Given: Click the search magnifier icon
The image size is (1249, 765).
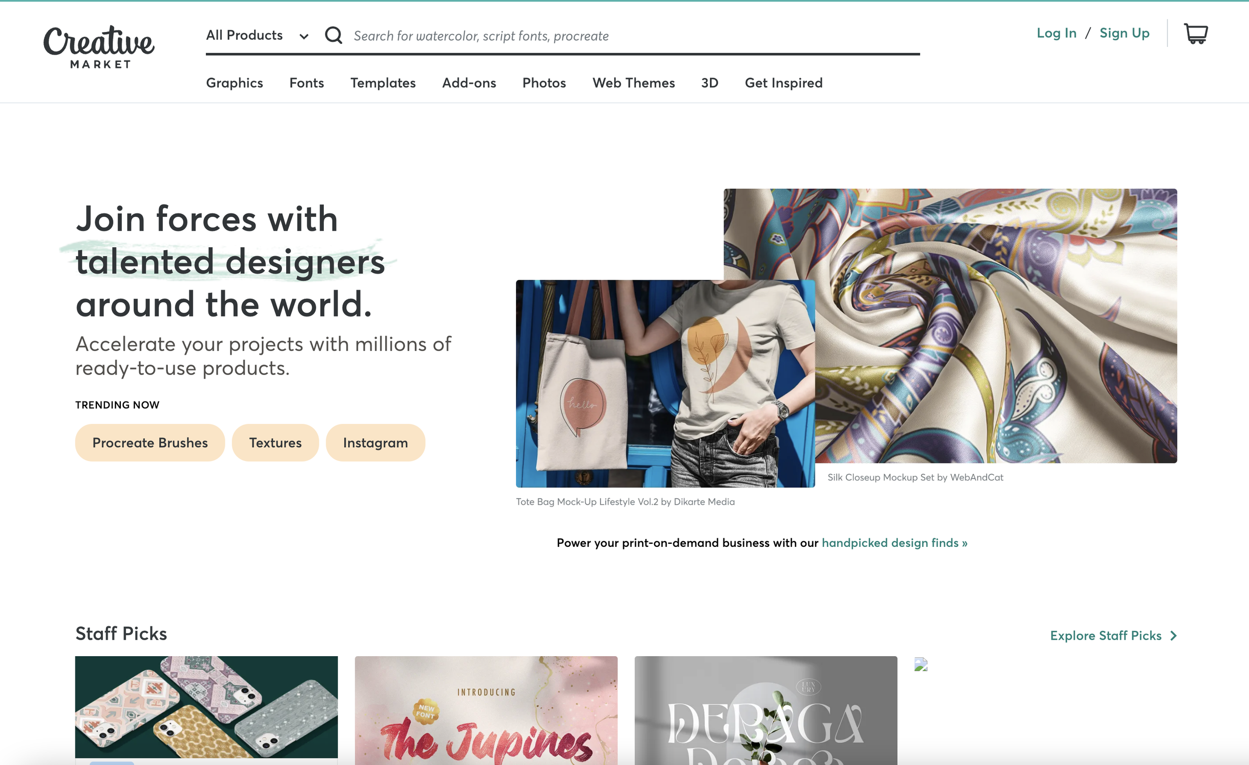Looking at the screenshot, I should click(x=334, y=35).
